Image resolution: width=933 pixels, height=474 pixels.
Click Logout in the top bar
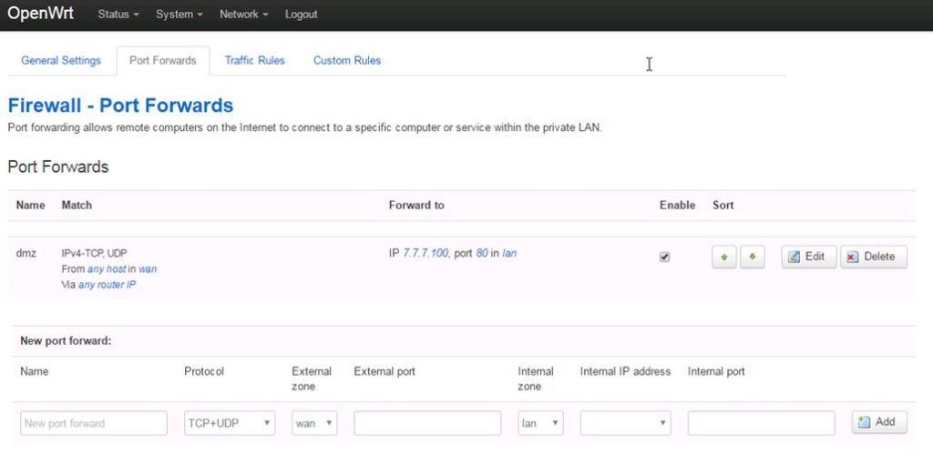tap(301, 15)
